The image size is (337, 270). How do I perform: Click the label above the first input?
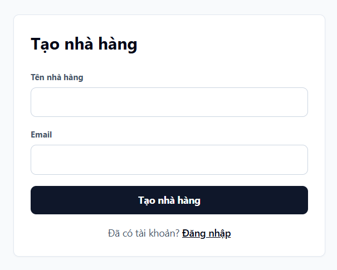(x=57, y=77)
